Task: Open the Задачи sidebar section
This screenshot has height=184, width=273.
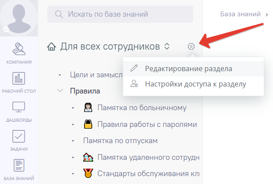Action: 19,141
